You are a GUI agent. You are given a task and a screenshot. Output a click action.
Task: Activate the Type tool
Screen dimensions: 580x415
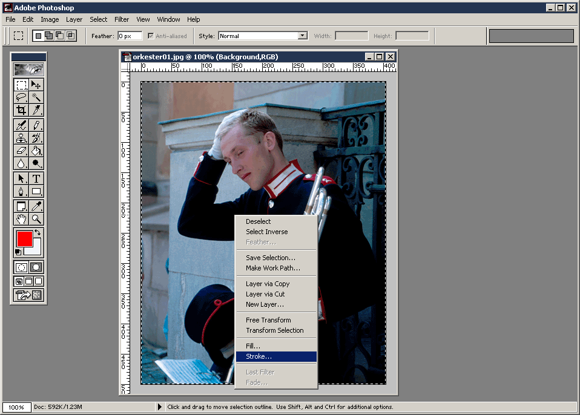(x=36, y=178)
